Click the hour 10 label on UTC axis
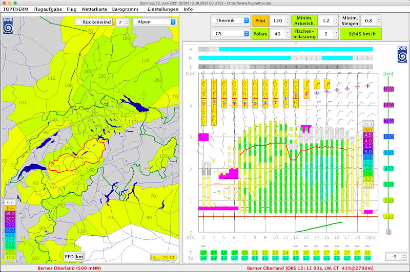The width and height of the screenshot is (410, 272). 275,237
